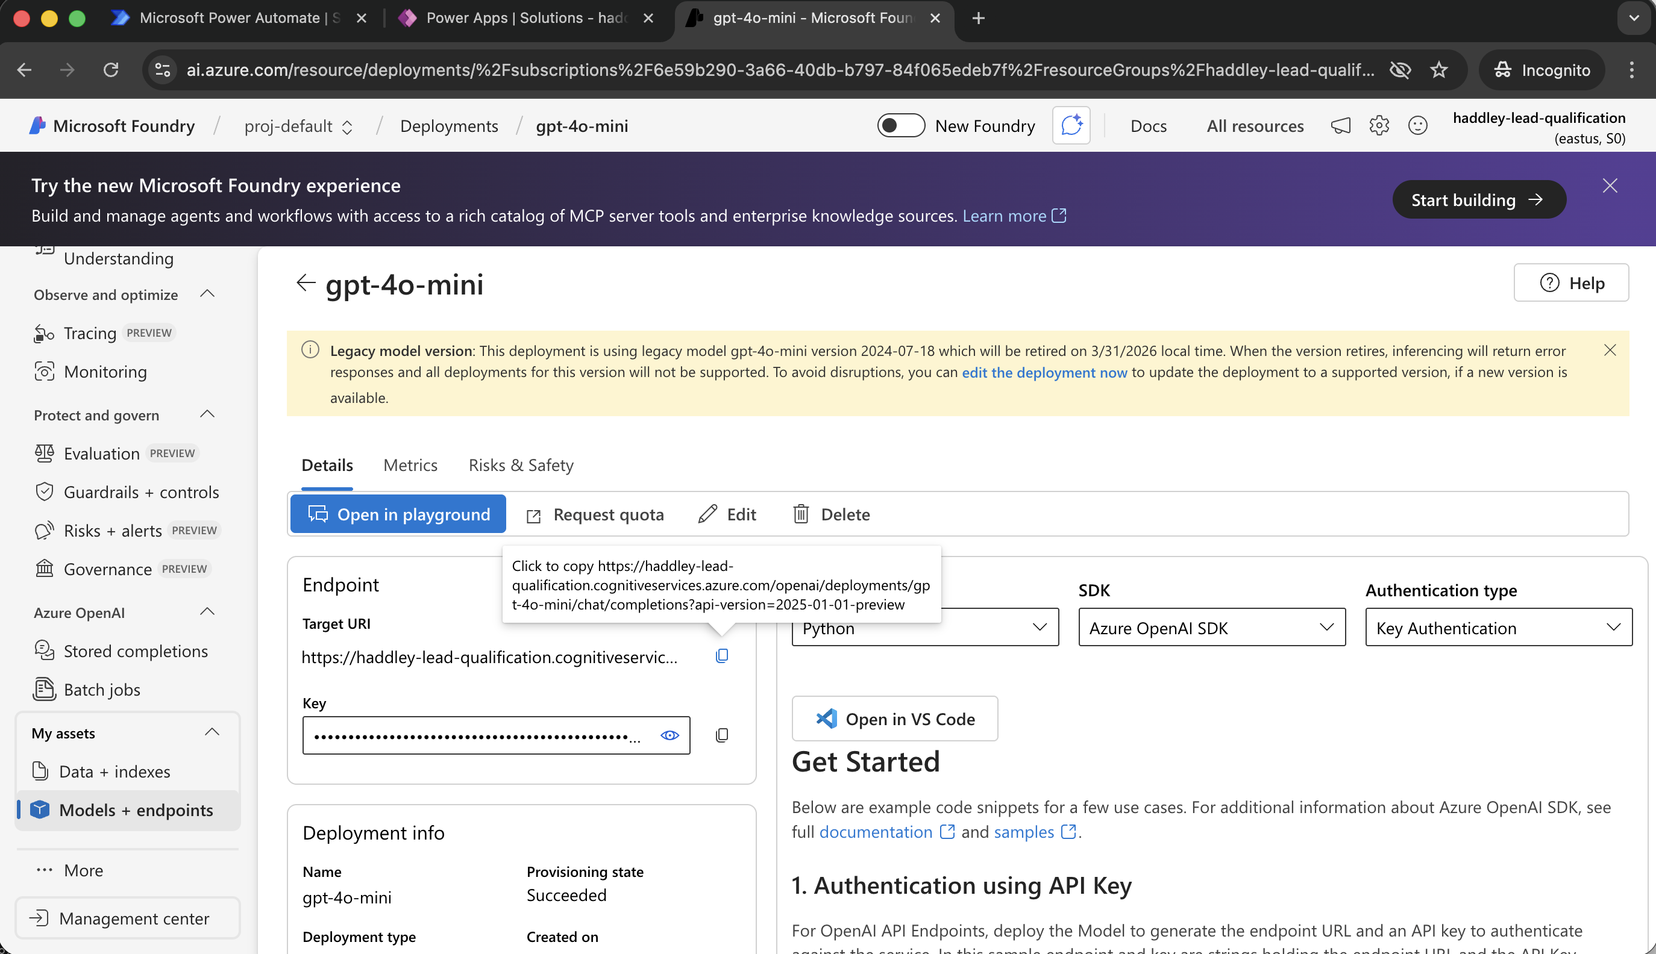Switch to the Metrics tab

coord(410,465)
